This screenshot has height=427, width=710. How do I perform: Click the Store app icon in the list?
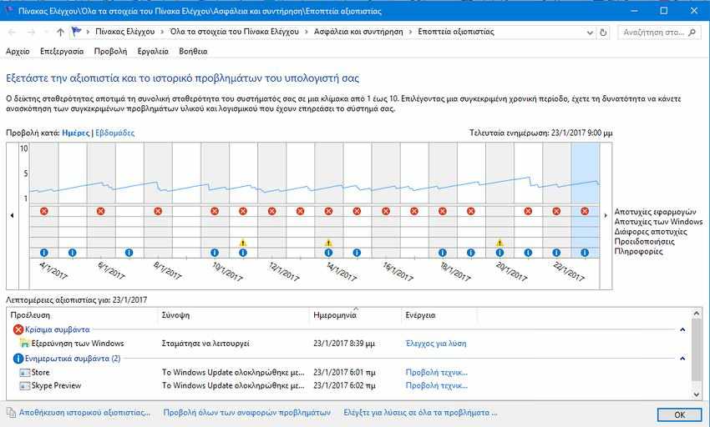pos(23,373)
